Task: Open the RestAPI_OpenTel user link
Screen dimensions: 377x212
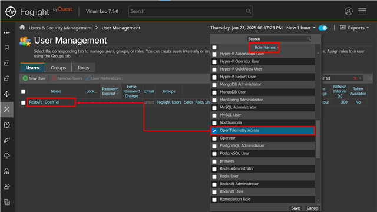Action: tap(44, 102)
